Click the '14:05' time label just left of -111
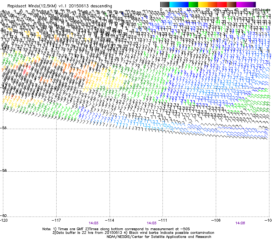272x239 pixels. [x=151, y=223]
